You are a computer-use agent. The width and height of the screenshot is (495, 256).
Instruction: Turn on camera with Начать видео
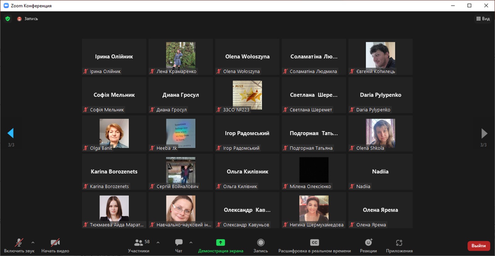55,245
